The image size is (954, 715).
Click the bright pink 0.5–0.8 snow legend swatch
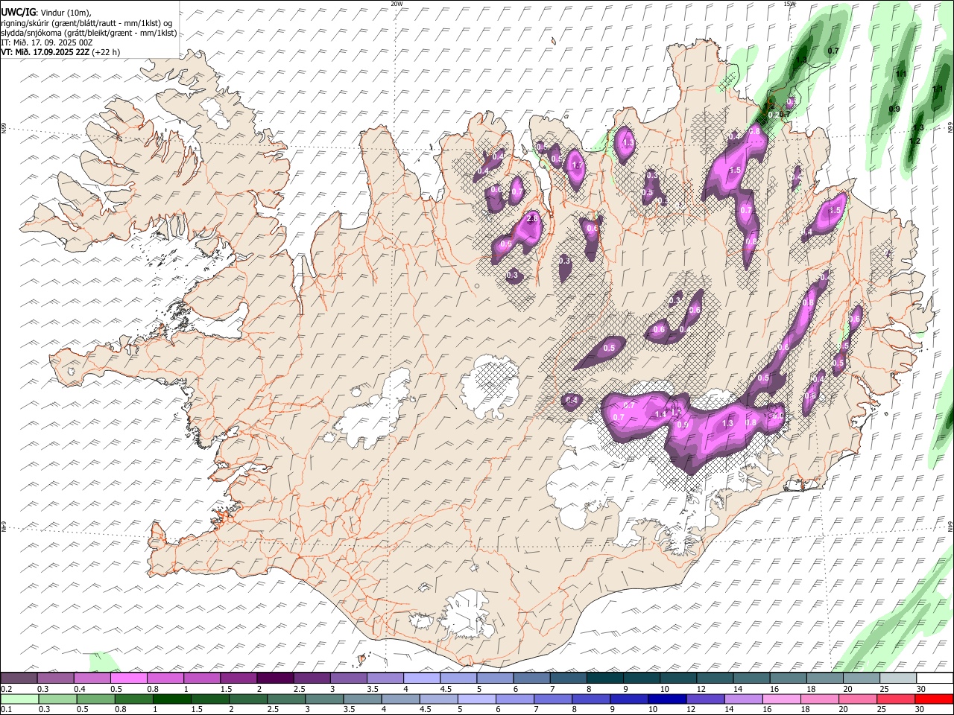128,678
